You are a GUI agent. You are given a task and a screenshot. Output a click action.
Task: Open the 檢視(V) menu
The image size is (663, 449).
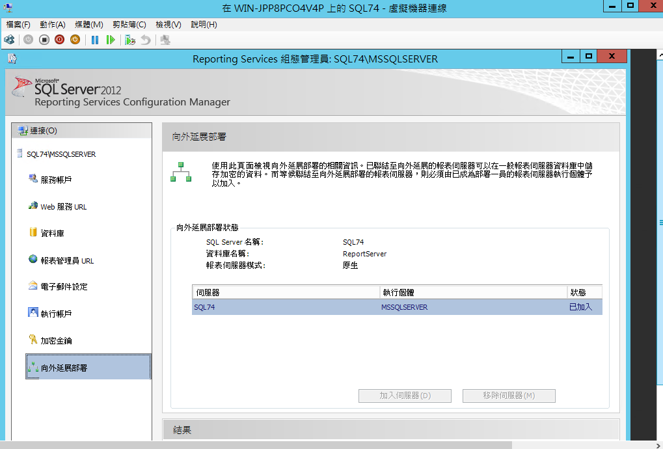point(169,25)
